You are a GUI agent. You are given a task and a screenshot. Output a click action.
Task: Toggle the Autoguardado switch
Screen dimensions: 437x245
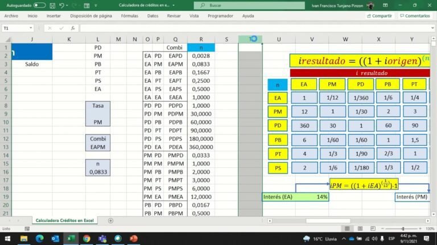tap(39, 5)
